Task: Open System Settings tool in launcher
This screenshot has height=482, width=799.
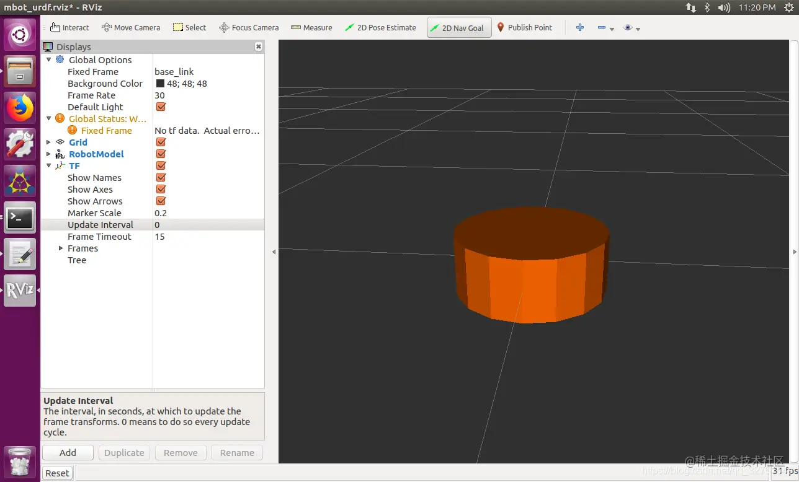Action: (20, 144)
